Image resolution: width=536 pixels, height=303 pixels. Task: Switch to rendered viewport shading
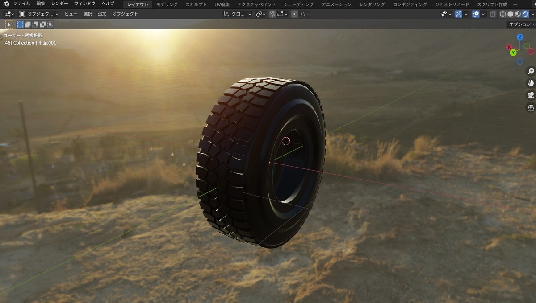pos(525,14)
